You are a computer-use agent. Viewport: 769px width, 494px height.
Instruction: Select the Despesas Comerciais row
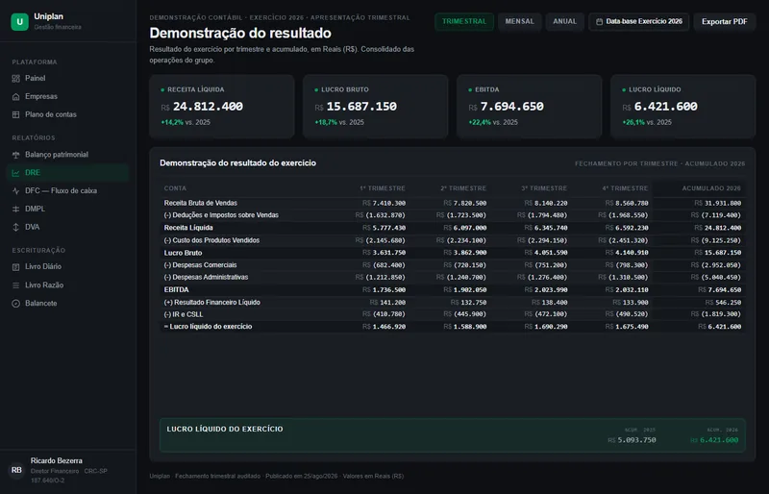(x=452, y=265)
